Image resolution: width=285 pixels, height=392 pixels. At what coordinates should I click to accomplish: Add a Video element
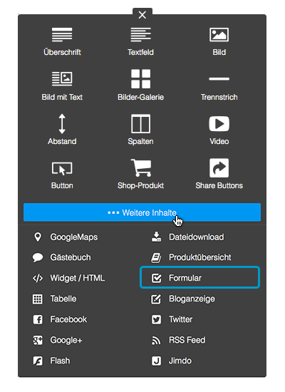219,130
